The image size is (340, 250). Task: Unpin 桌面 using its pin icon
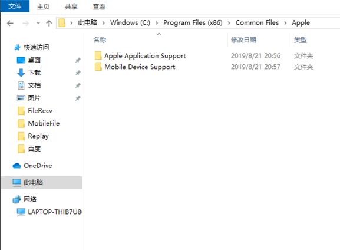tap(78, 60)
